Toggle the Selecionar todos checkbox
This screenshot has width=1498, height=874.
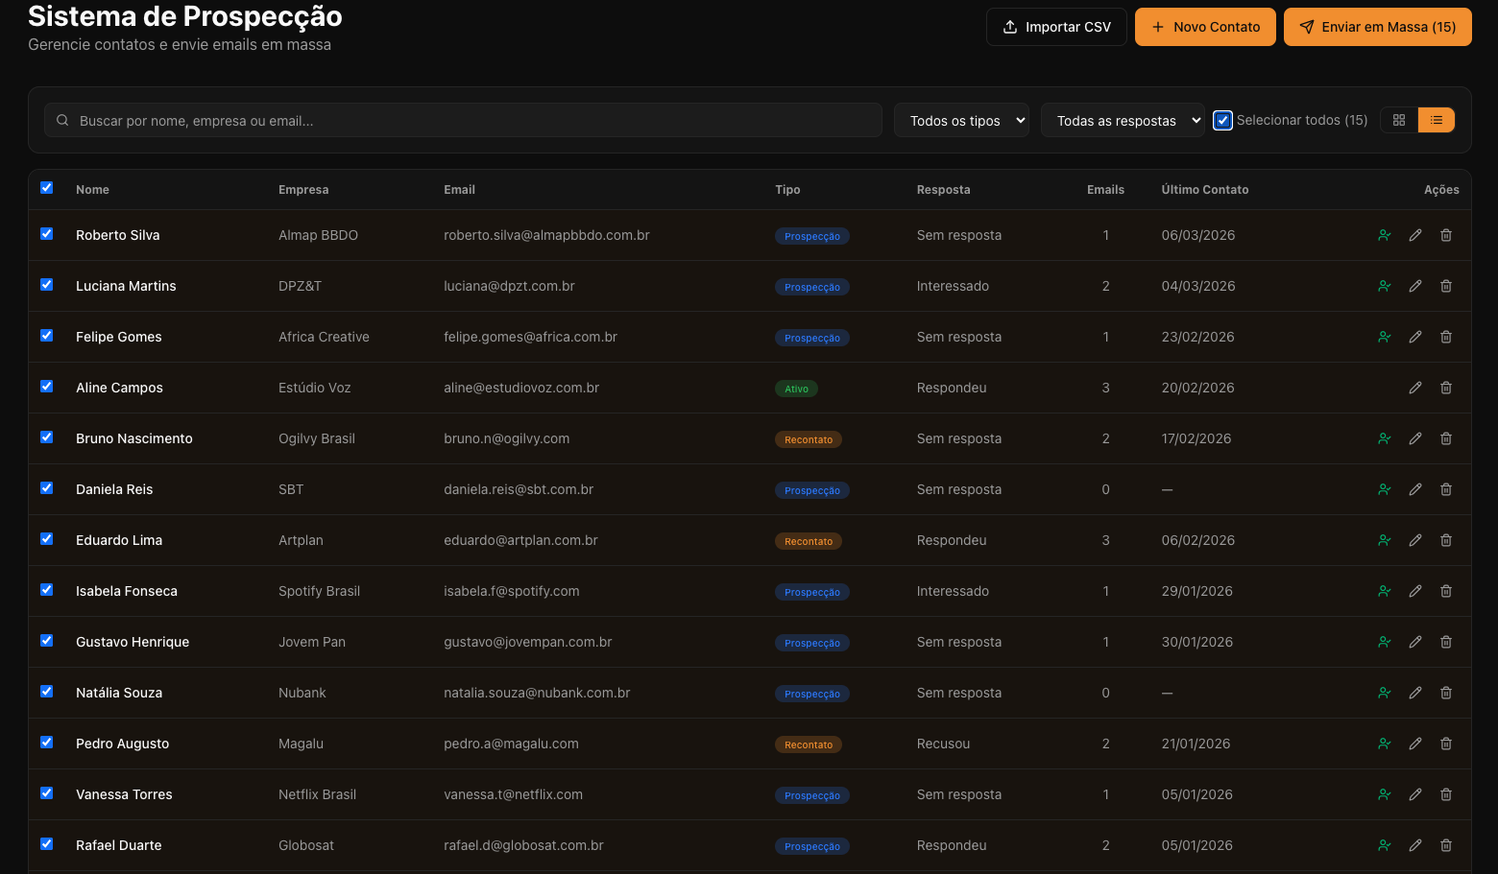(1222, 120)
